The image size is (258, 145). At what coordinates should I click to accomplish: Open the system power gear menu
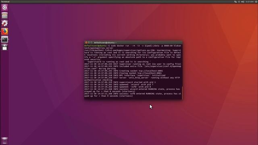[x=256, y=2]
